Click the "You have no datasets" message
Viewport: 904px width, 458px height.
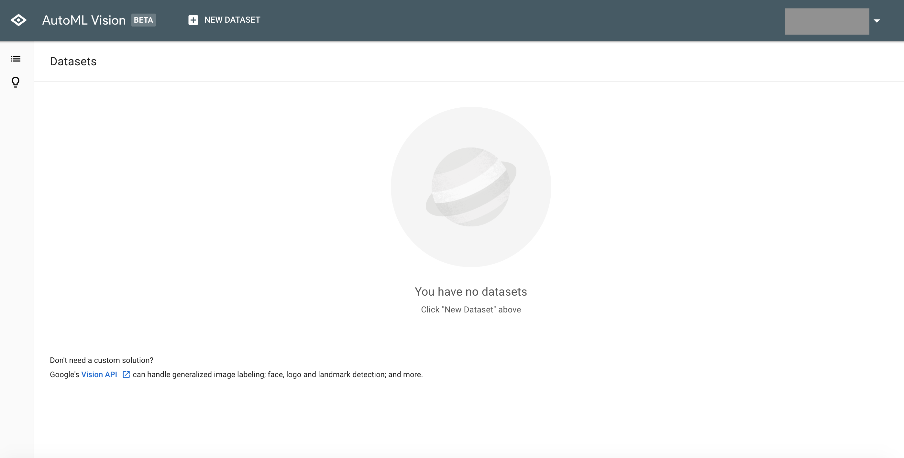(470, 291)
